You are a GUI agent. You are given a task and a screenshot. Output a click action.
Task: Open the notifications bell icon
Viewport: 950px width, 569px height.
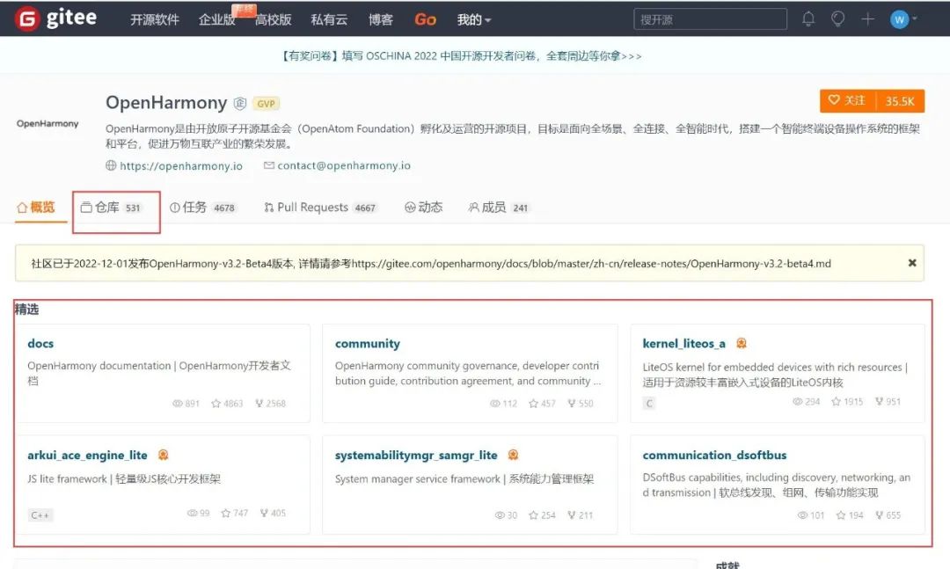808,18
